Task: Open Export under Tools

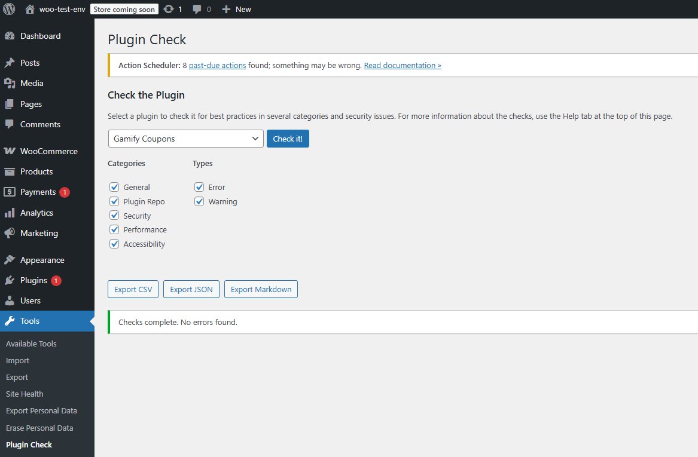Action: click(x=17, y=377)
